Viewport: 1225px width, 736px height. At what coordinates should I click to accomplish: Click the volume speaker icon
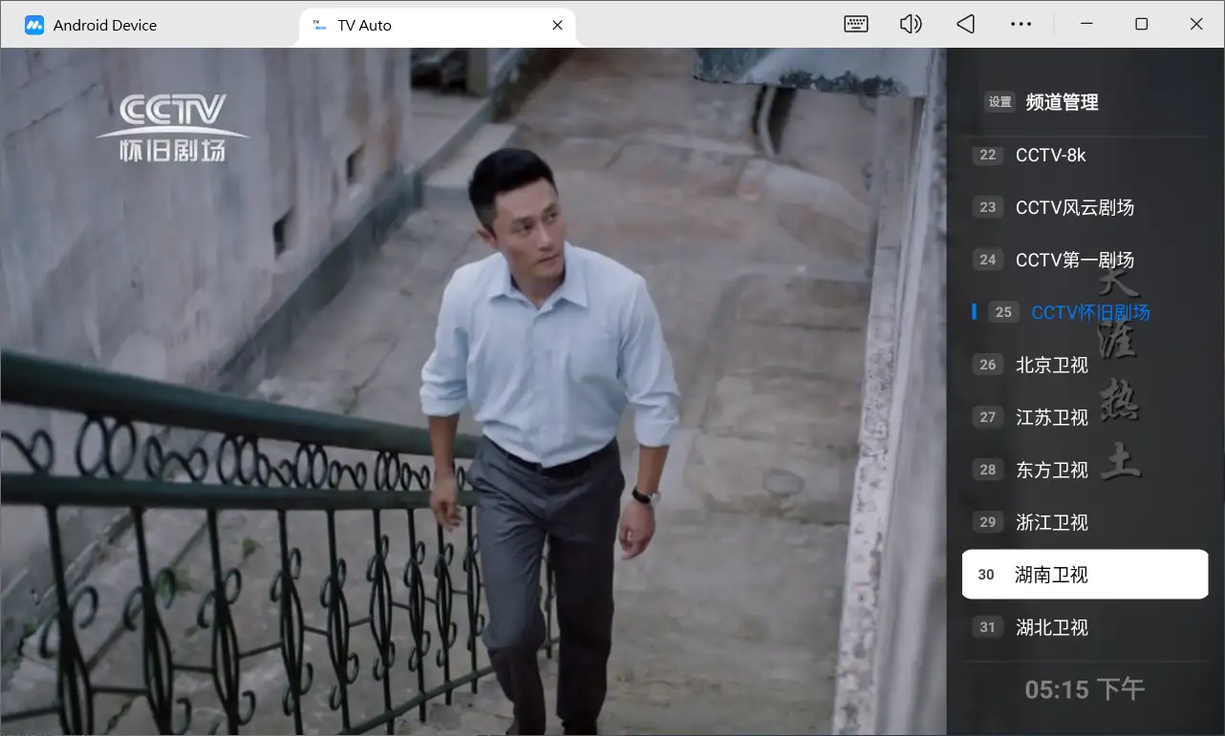pos(911,25)
